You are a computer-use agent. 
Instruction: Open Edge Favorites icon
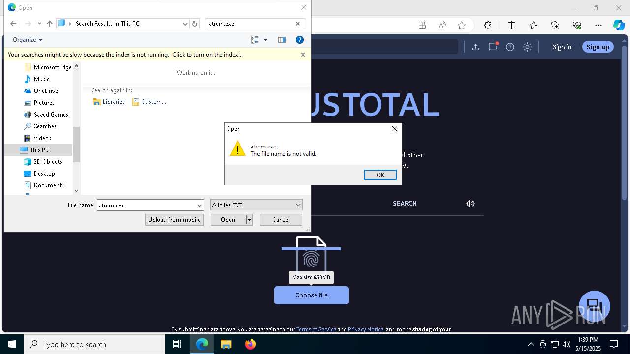coord(534,25)
